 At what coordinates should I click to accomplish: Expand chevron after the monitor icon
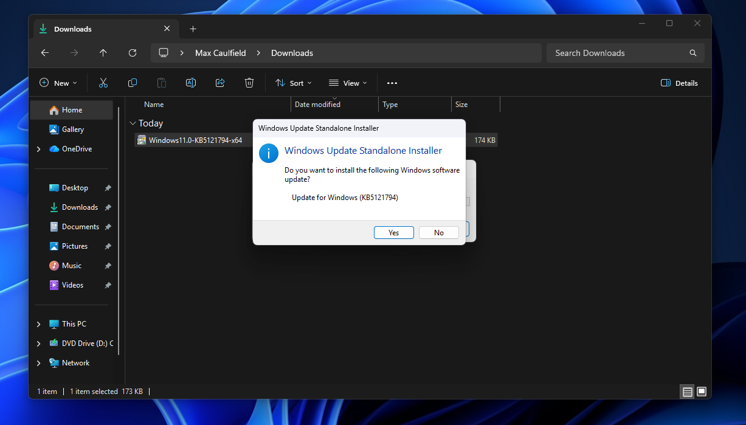point(182,53)
